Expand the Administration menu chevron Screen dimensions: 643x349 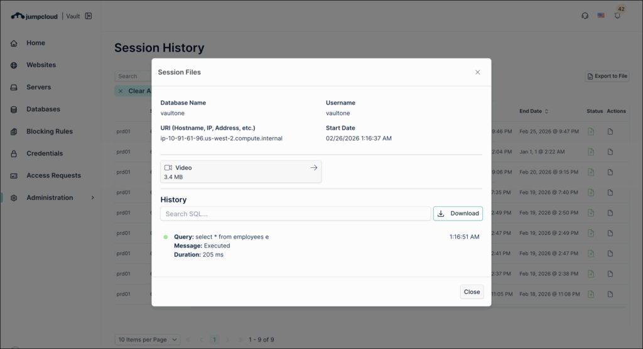point(93,198)
